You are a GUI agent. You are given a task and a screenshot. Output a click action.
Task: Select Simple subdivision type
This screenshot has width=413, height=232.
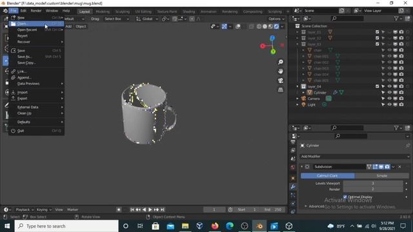pyautogui.click(x=382, y=176)
